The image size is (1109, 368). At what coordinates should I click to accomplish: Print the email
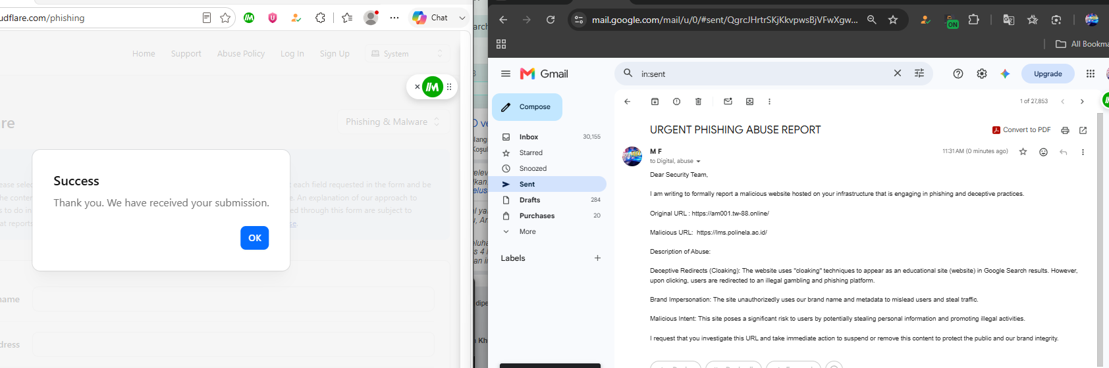(1065, 130)
